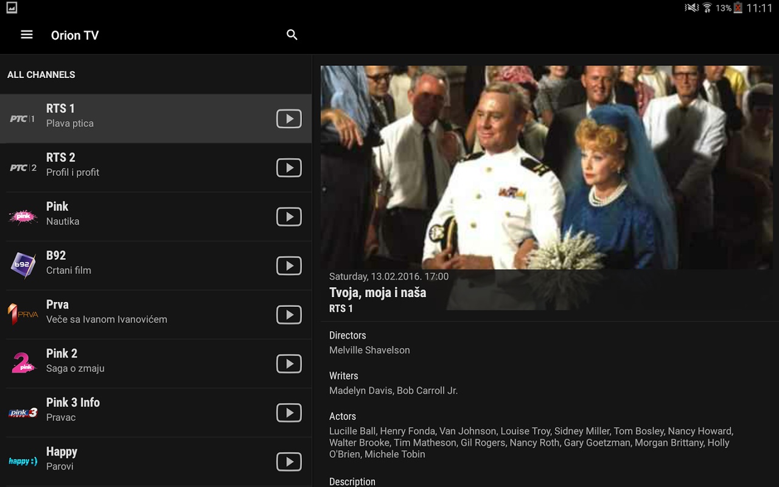Click the ALL CHANNELS header
This screenshot has width=779, height=487.
pos(41,75)
